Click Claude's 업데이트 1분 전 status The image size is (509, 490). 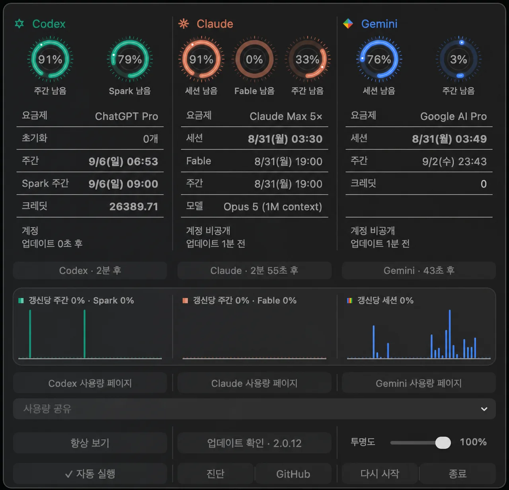tap(216, 244)
